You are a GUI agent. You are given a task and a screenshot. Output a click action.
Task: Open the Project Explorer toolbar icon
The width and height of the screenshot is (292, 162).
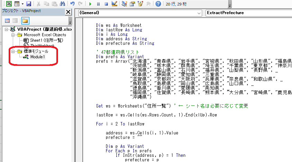pyautogui.click(x=124, y=4)
